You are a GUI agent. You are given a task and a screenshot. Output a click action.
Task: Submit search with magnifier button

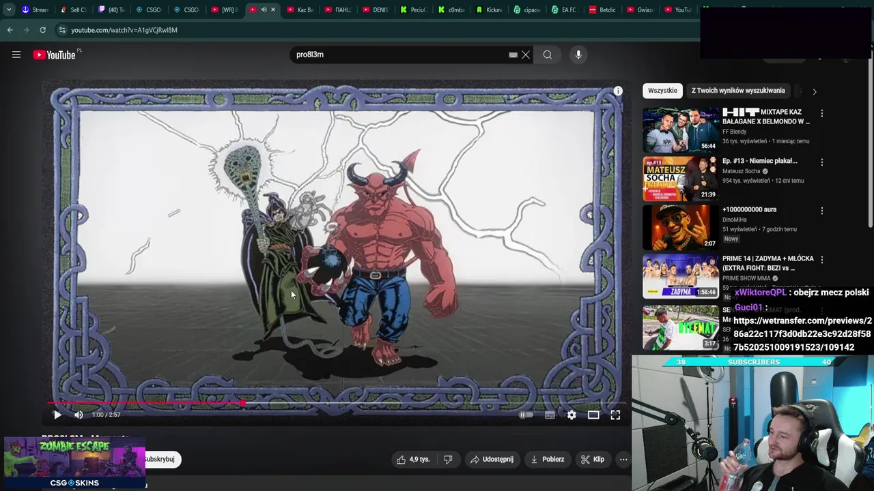pos(548,55)
